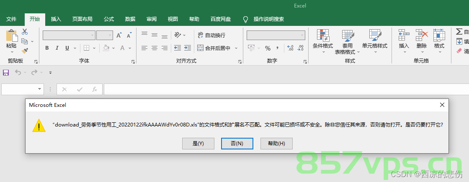Open the font size combo box
Screen dimensions: 469x182
[x=105, y=35]
